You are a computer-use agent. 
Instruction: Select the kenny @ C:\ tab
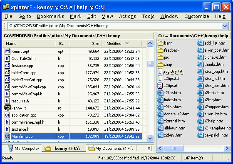(x=64, y=148)
